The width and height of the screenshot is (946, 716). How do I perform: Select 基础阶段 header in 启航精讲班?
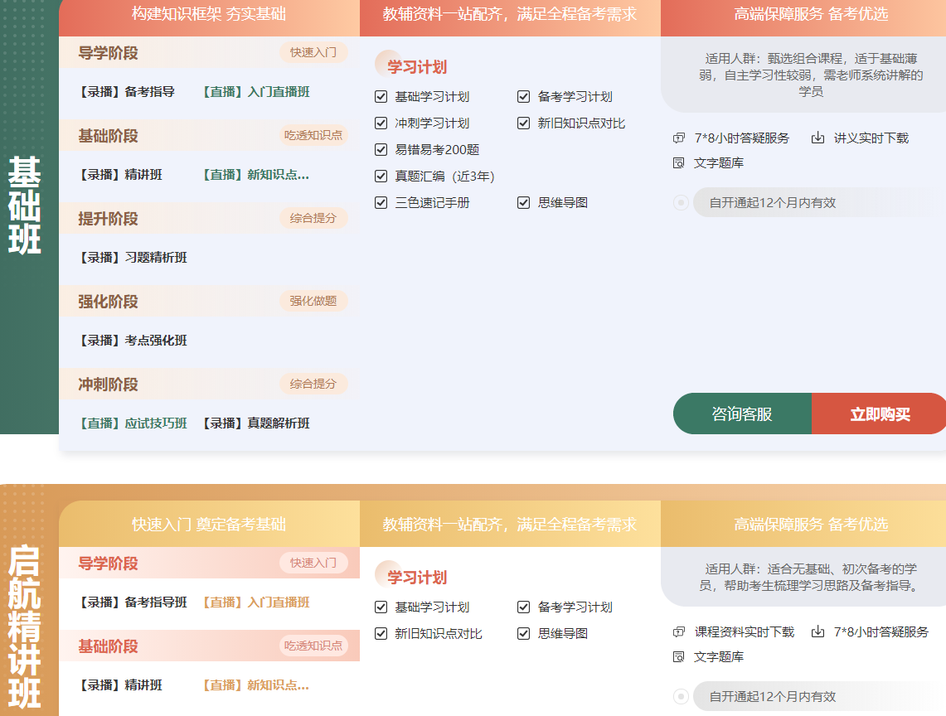(x=108, y=646)
